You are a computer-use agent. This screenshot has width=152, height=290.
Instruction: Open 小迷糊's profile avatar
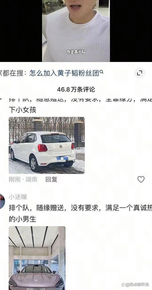point(2,202)
